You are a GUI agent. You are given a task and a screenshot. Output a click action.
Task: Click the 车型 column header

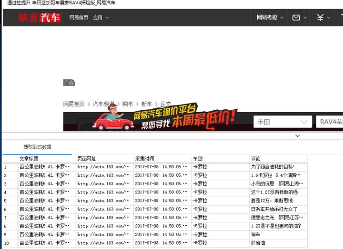(221, 159)
